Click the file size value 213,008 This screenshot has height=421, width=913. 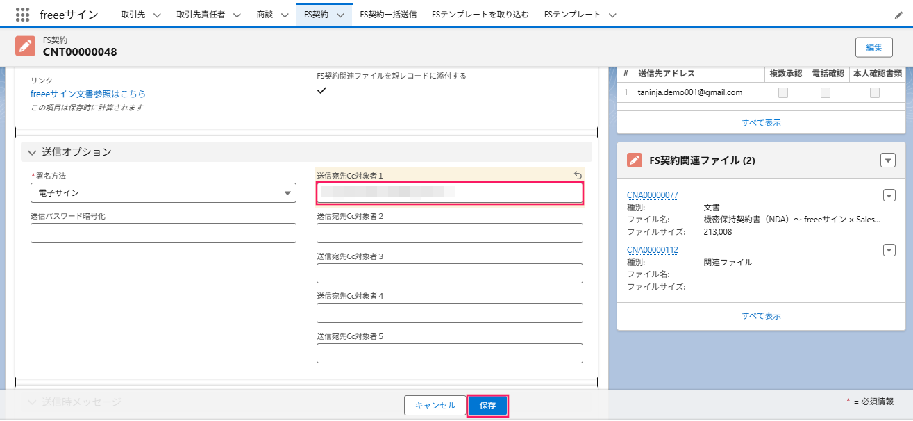coord(718,232)
